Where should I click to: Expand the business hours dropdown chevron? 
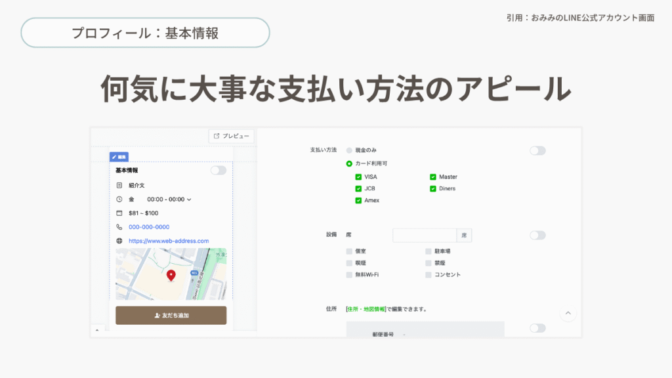190,199
